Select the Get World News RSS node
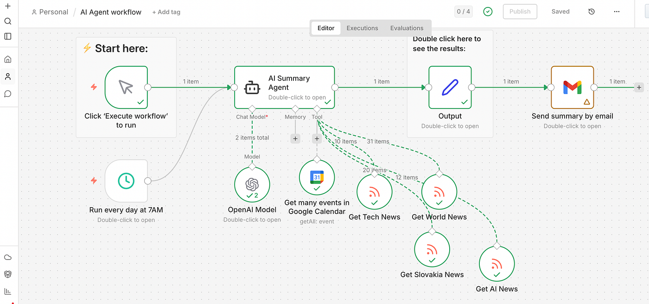The width and height of the screenshot is (649, 304). [439, 191]
